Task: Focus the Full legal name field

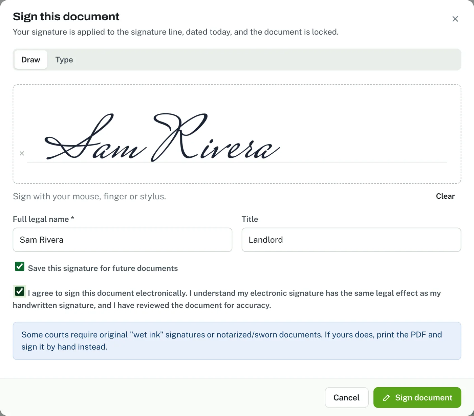Action: tap(123, 240)
